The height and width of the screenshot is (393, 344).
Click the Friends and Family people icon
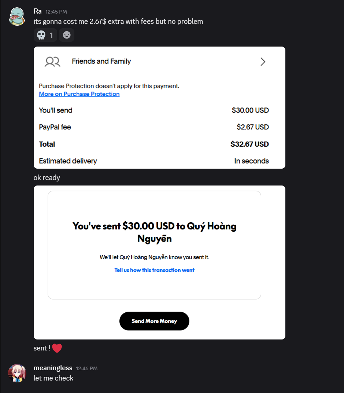coord(53,62)
